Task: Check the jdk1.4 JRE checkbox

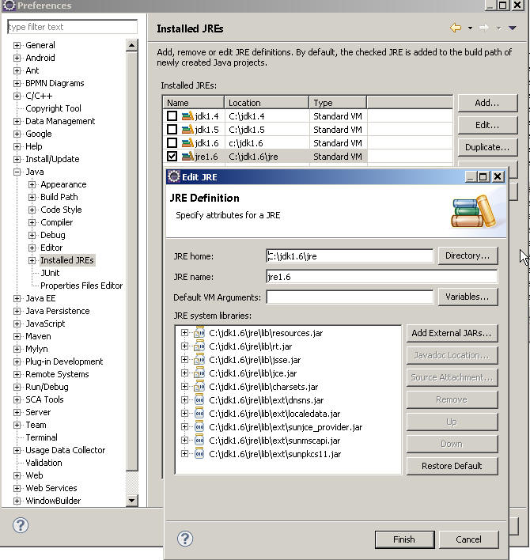Action: (x=172, y=116)
